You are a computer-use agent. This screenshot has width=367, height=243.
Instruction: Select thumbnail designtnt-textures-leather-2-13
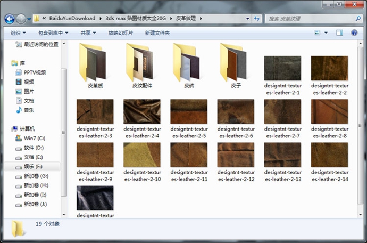(x=283, y=155)
